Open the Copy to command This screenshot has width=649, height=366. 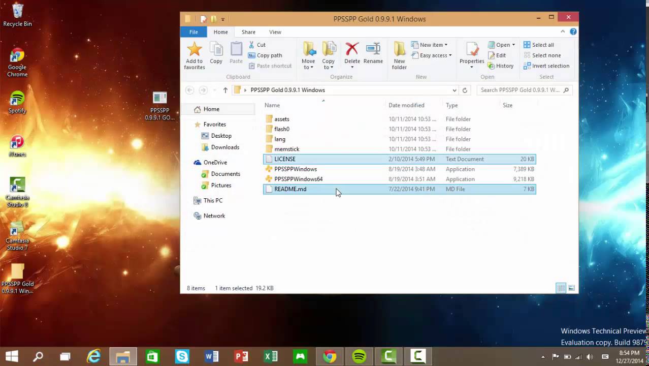coord(329,56)
